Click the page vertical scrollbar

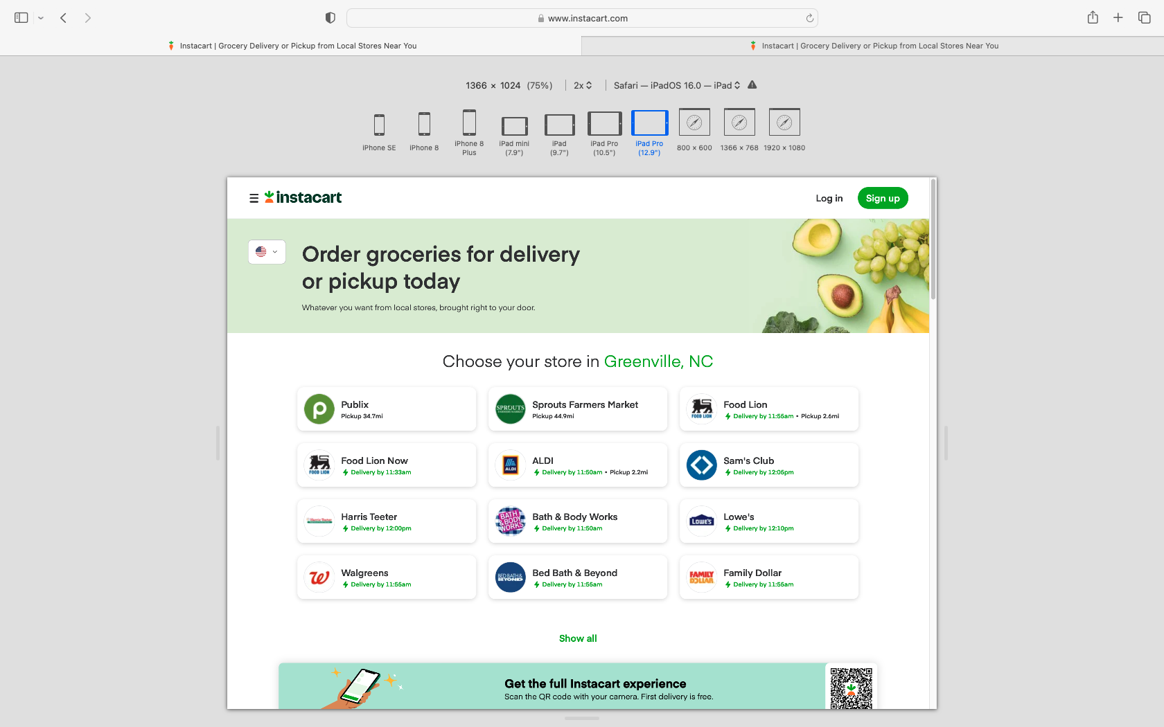click(933, 239)
